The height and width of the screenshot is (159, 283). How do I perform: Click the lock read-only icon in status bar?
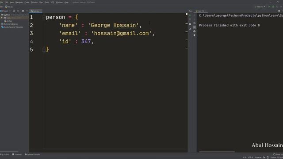(264, 158)
